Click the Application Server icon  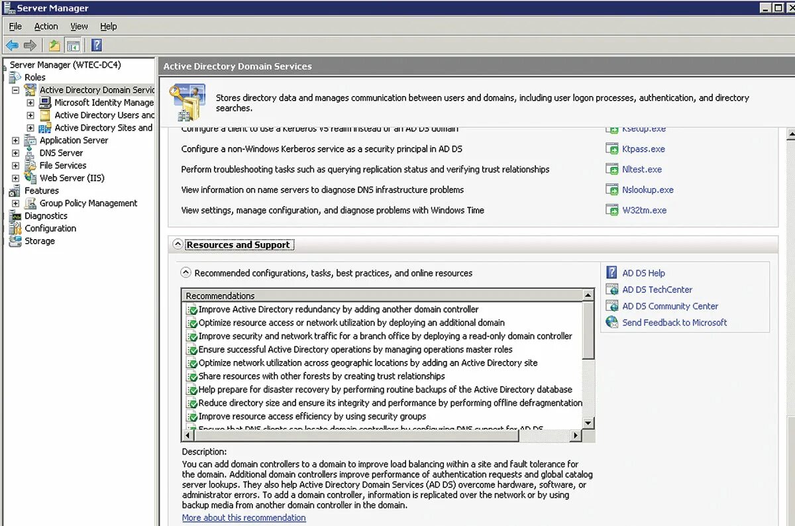pyautogui.click(x=30, y=140)
